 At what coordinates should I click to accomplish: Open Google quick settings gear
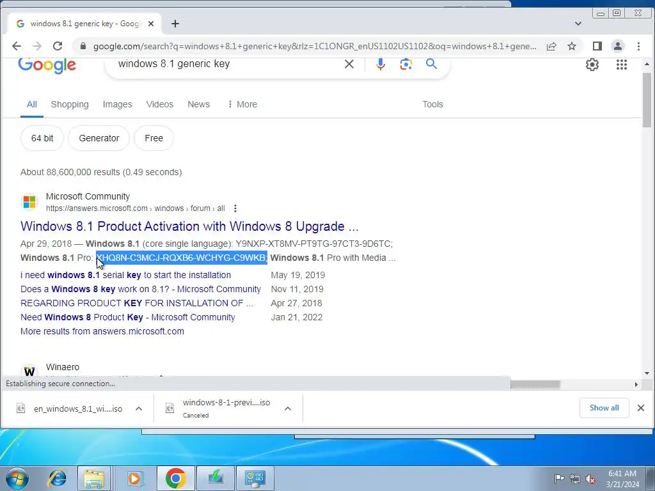tap(592, 65)
